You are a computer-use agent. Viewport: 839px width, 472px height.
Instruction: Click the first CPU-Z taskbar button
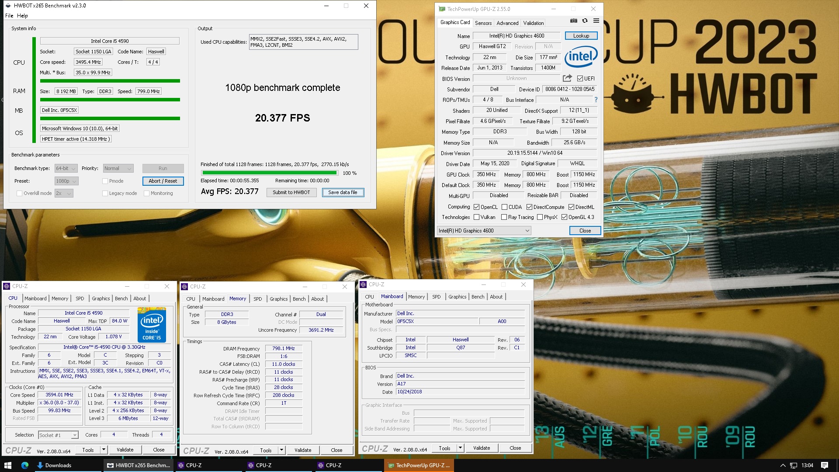pyautogui.click(x=209, y=465)
